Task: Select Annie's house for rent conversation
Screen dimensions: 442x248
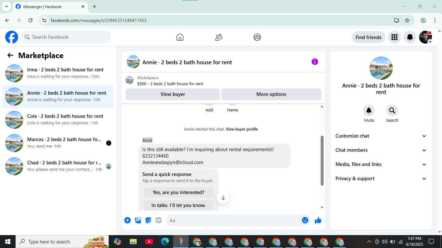Action: tap(58, 97)
